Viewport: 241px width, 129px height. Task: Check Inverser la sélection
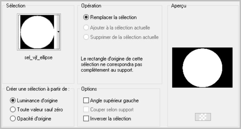pyautogui.click(x=107, y=119)
